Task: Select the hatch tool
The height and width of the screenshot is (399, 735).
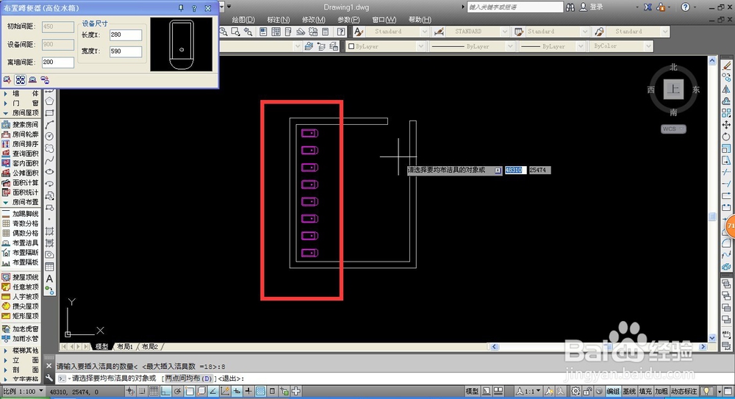Action: pyautogui.click(x=49, y=231)
